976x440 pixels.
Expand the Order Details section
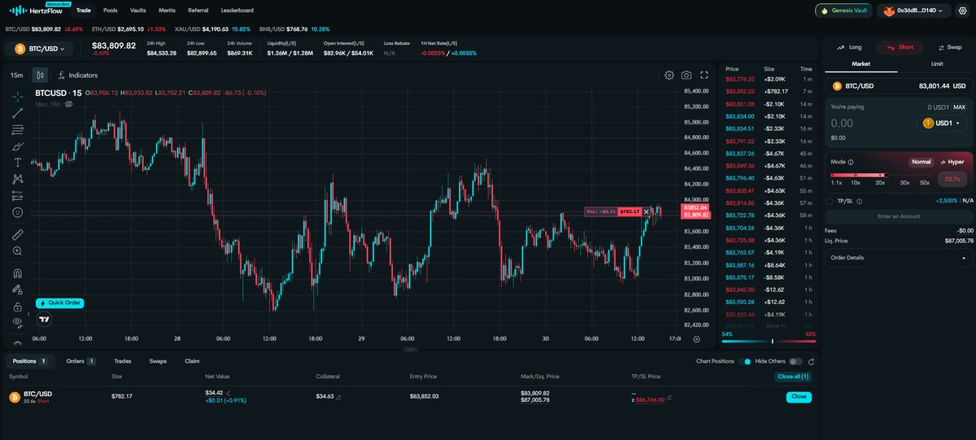898,258
